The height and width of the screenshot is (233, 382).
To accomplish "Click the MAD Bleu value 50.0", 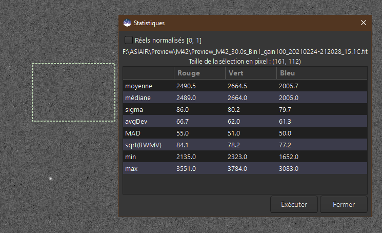I will (x=285, y=133).
